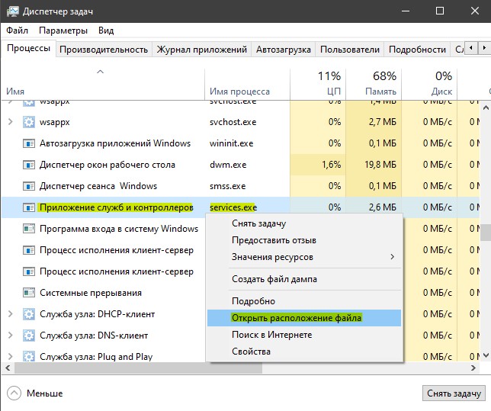Minimize the Диспетчер задач window
This screenshot has height=411, width=491.
[x=406, y=11]
